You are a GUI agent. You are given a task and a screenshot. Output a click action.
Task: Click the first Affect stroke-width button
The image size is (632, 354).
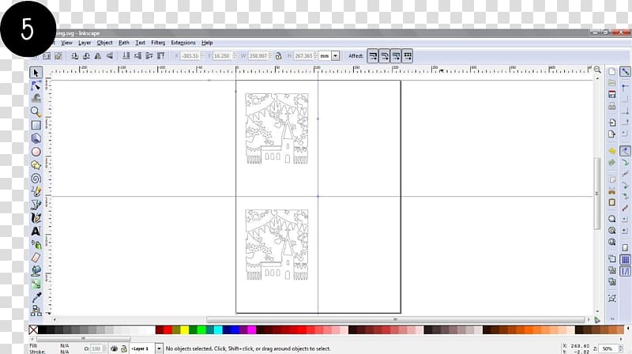pos(372,56)
